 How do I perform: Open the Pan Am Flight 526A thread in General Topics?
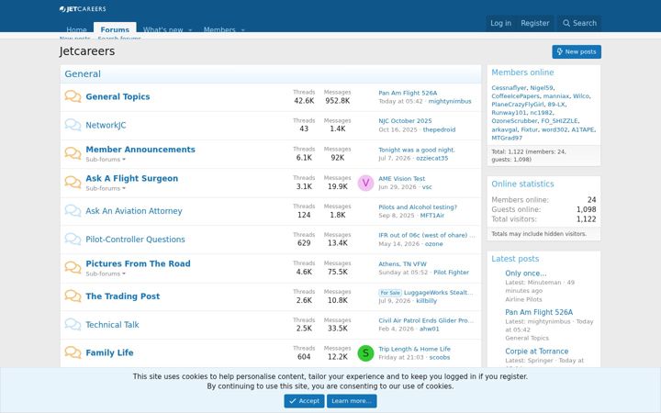point(408,93)
